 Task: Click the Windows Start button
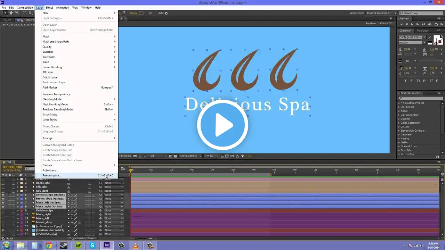[6, 245]
